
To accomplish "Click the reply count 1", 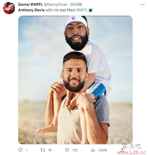I will (26, 150).
